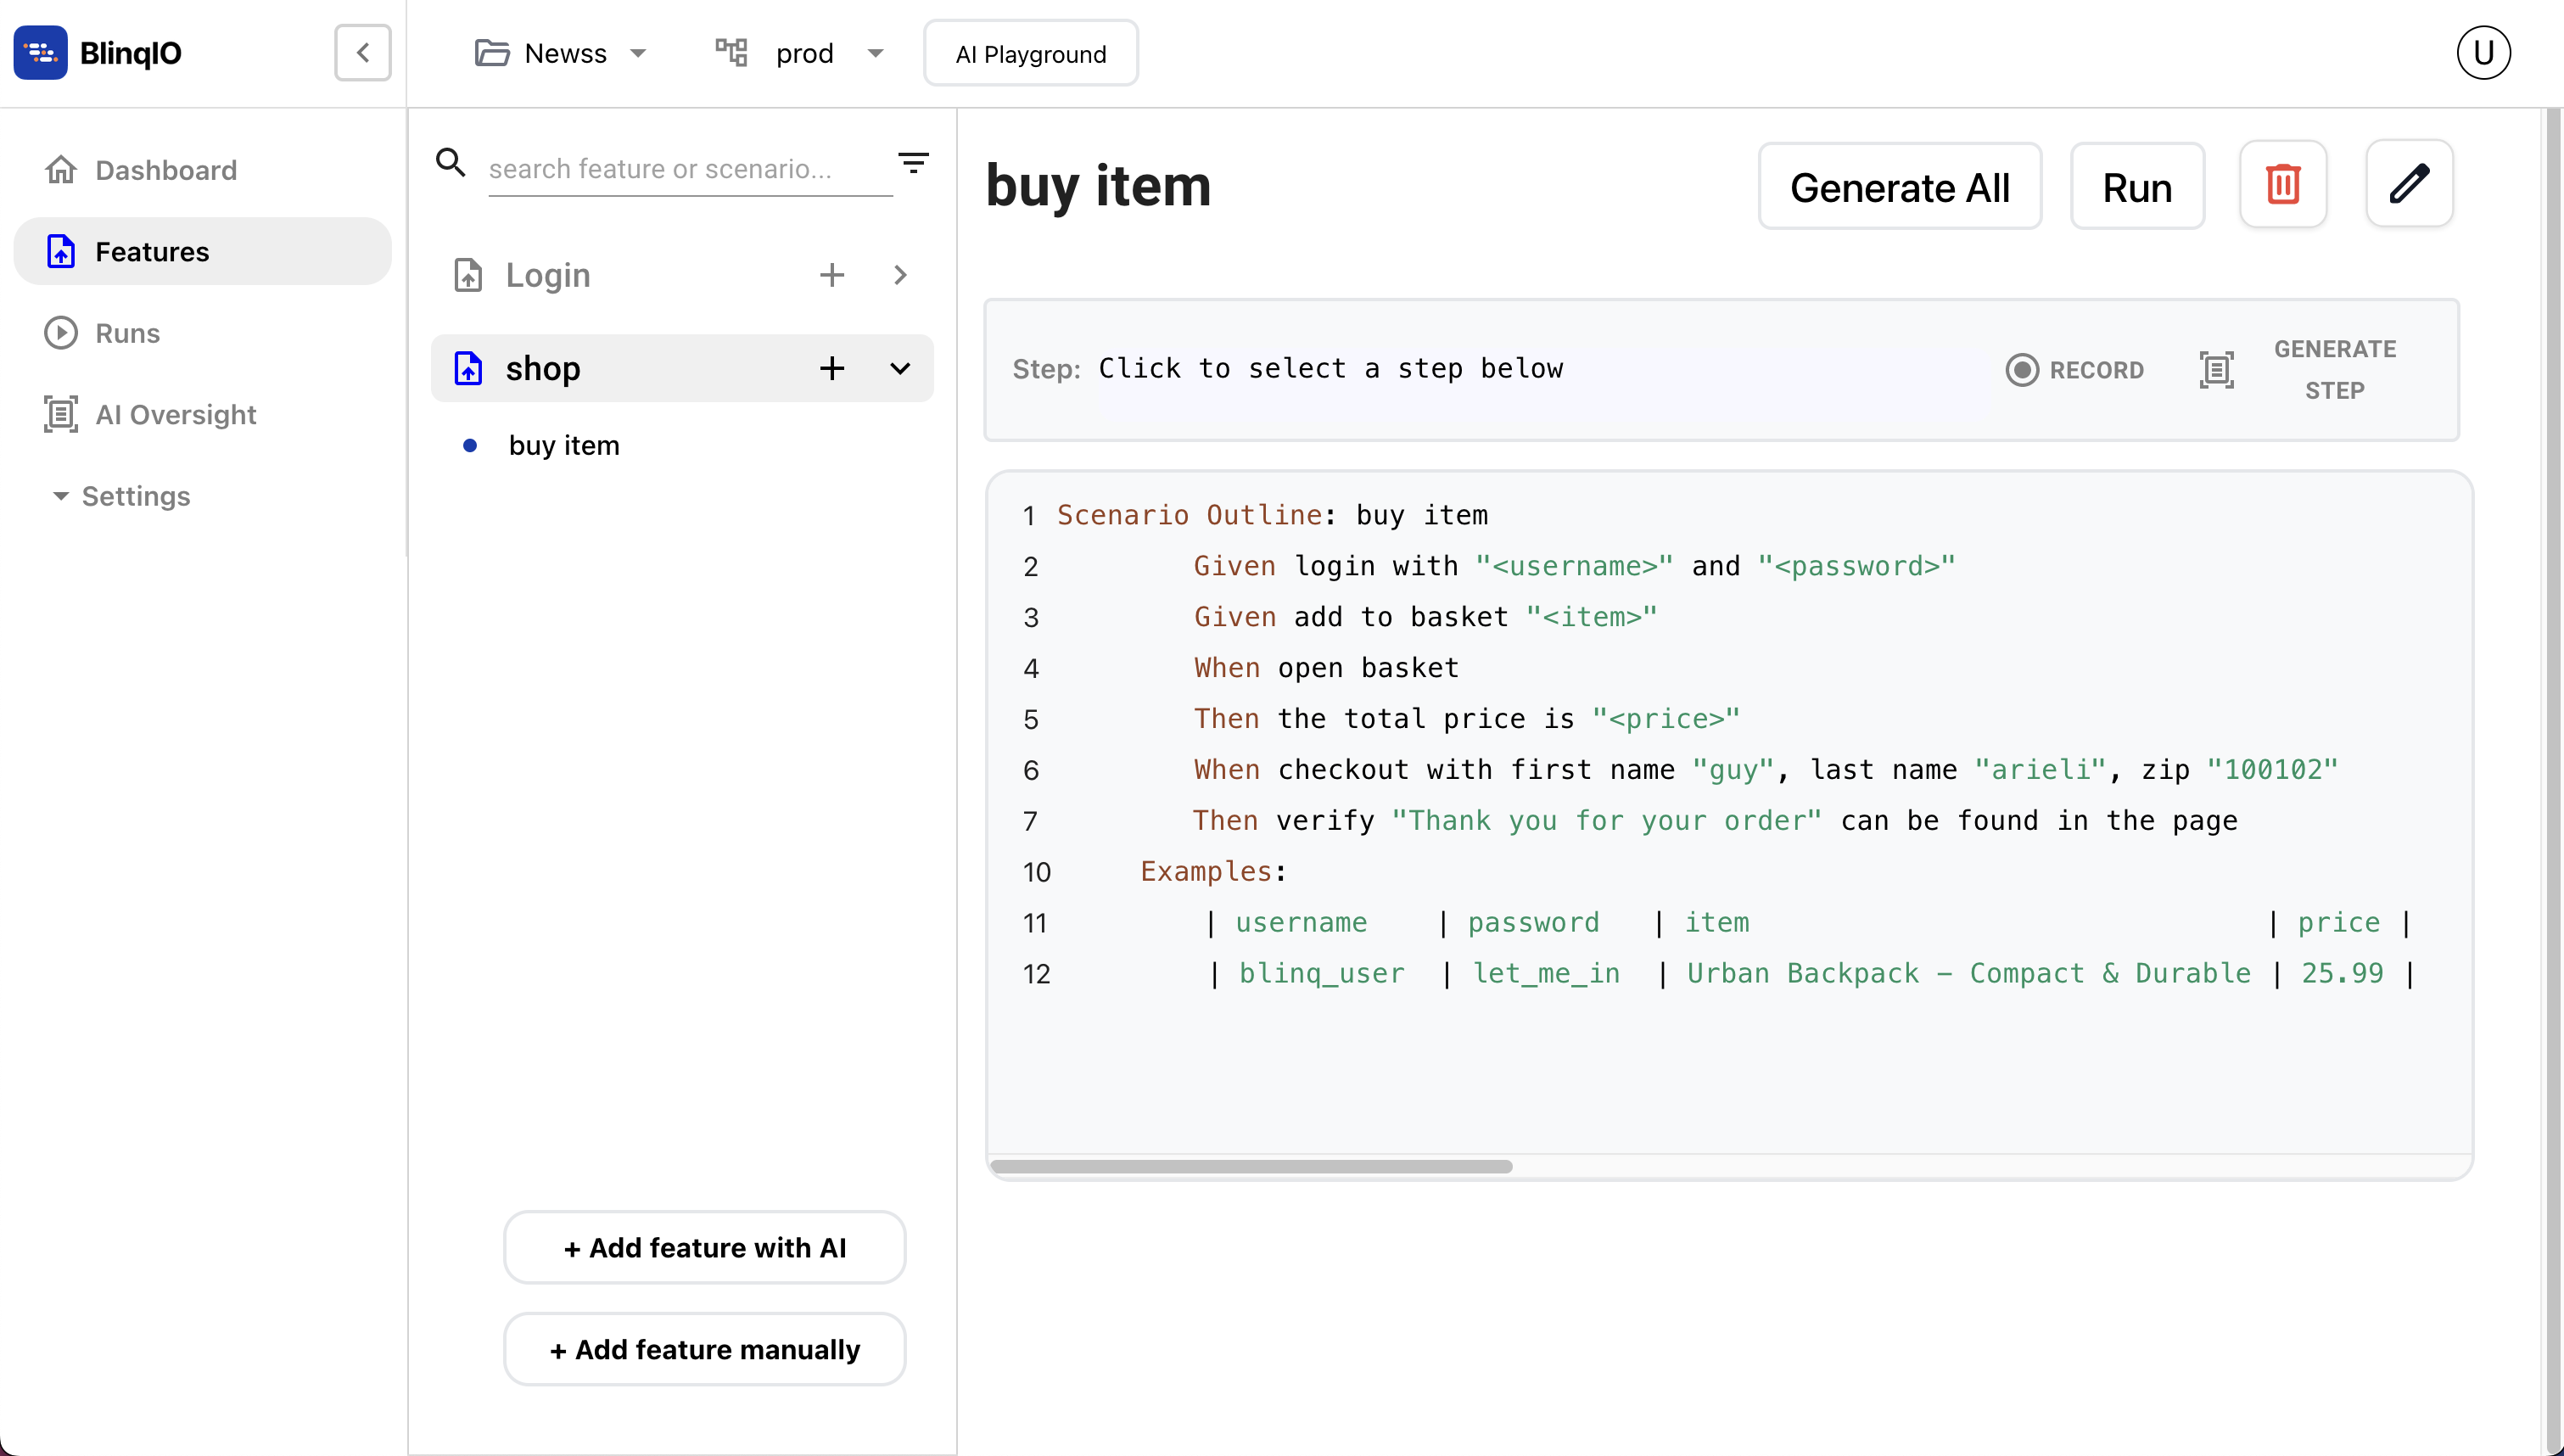Image resolution: width=2564 pixels, height=1456 pixels.
Task: Click the BlinqIO logo icon
Action: (x=40, y=52)
